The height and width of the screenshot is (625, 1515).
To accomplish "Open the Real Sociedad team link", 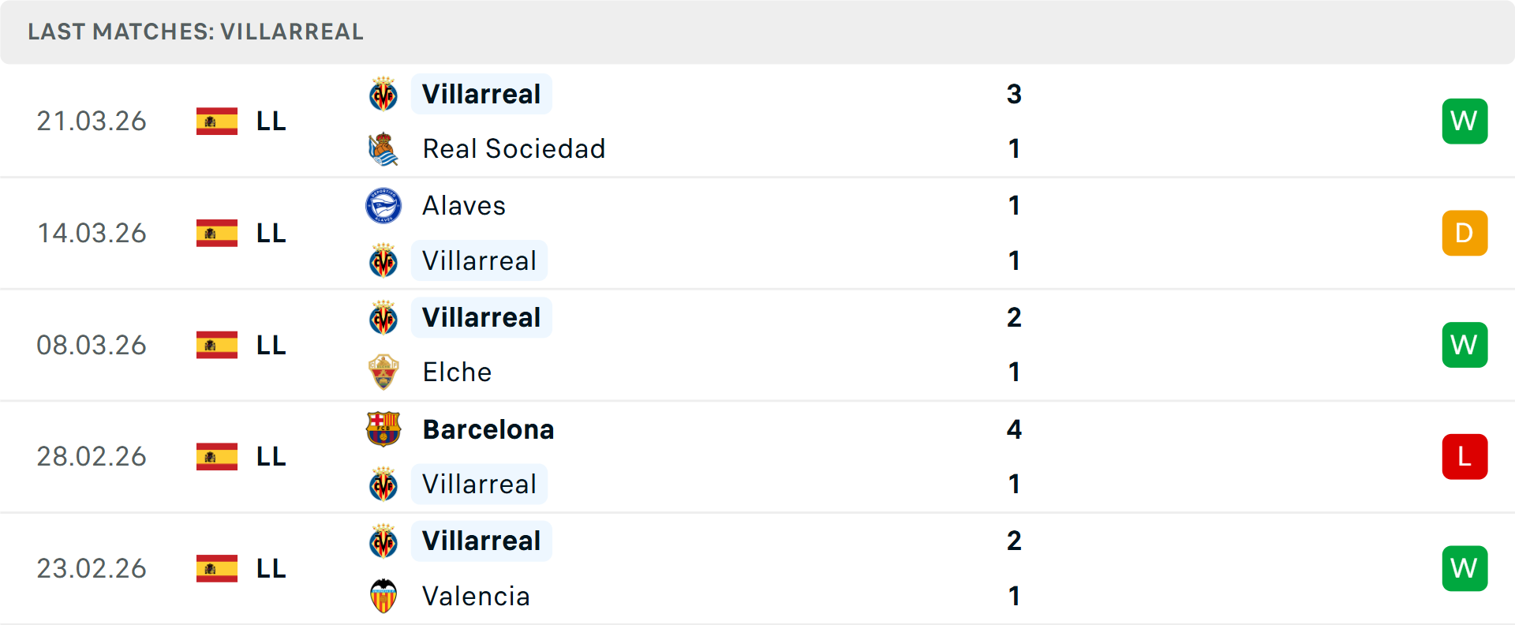I will tap(514, 149).
